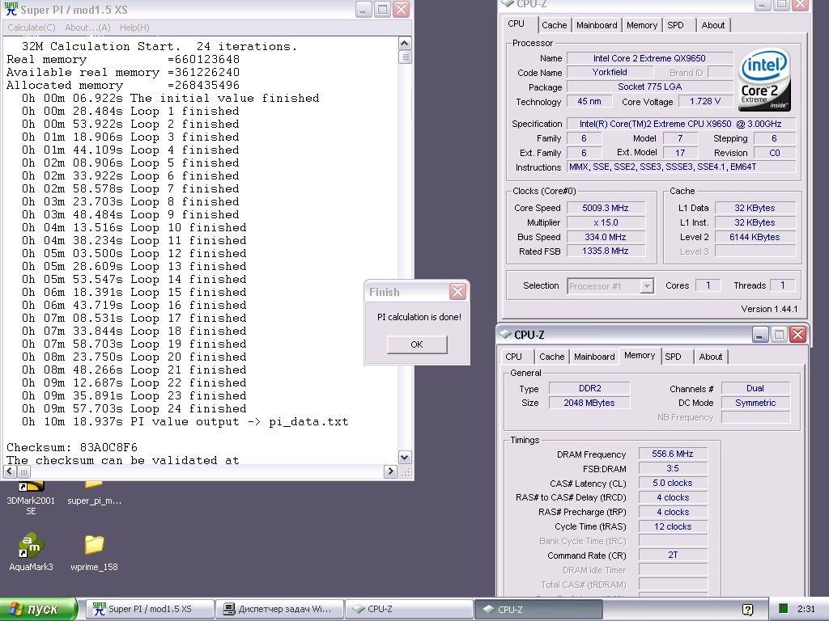The height and width of the screenshot is (621, 829).
Task: Close the Super PI window
Action: [x=402, y=9]
